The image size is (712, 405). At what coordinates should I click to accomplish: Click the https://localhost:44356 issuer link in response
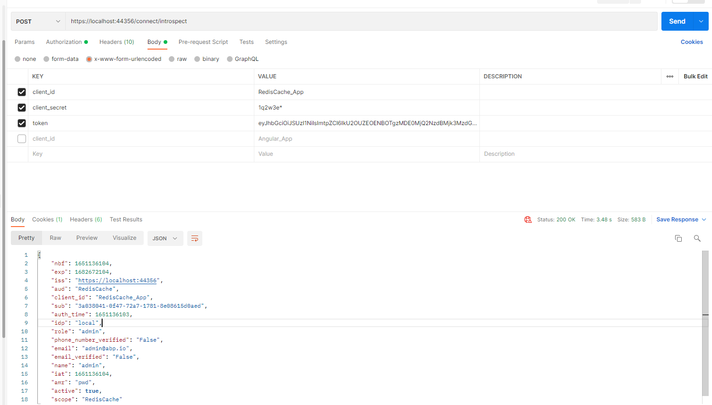coord(117,280)
